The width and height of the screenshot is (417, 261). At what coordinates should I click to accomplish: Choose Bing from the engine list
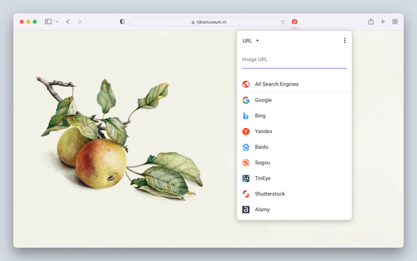(260, 116)
